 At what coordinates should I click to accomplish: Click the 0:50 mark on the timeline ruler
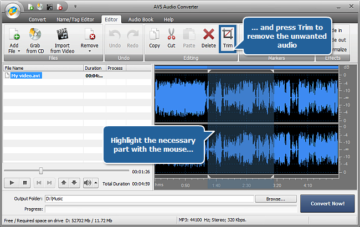186,185
